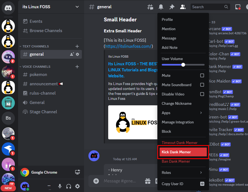
Task: Select Mention in the context menu
Action: point(183,29)
